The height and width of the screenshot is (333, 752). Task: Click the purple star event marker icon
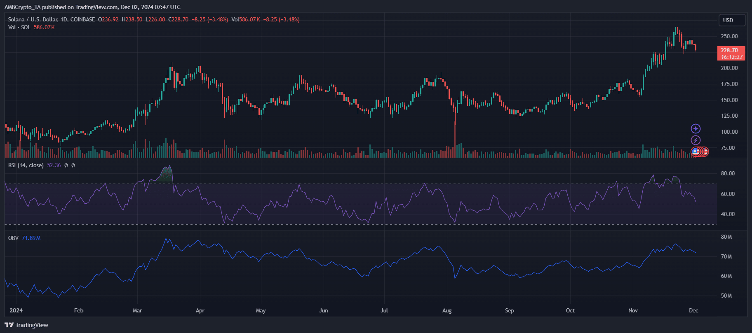[x=696, y=129]
